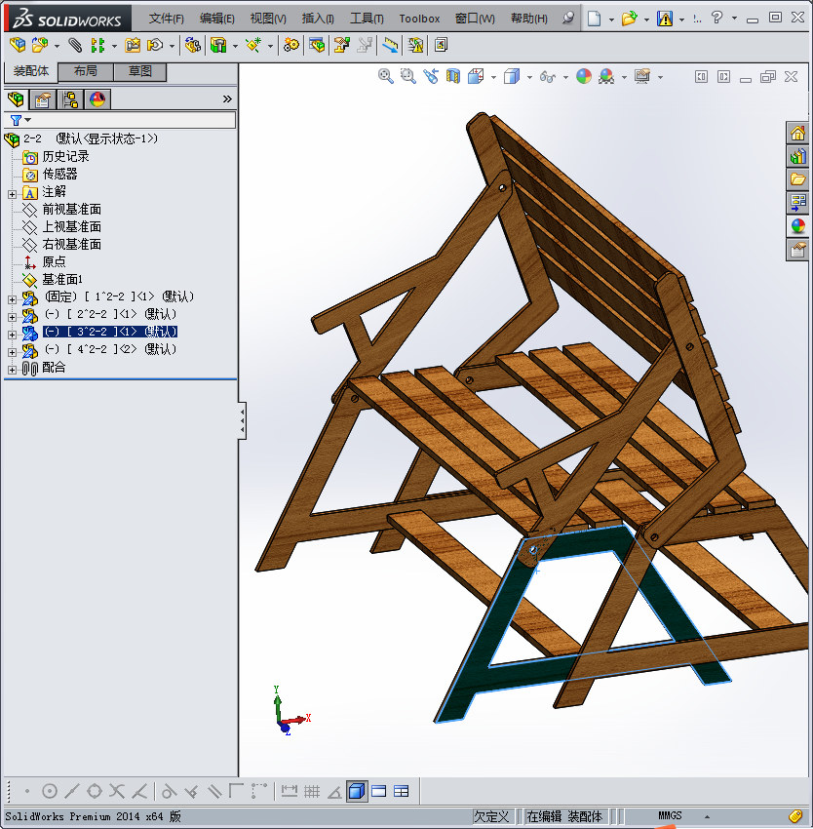Click the New Motion Study icon
This screenshot has width=813, height=829.
[290, 46]
